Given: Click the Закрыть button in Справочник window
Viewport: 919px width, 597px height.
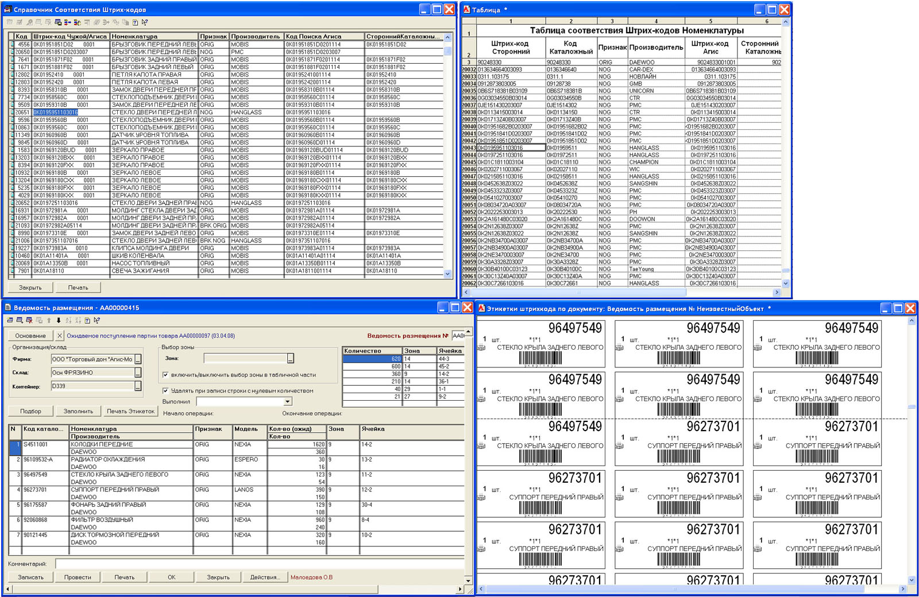Looking at the screenshot, I should click(x=30, y=288).
